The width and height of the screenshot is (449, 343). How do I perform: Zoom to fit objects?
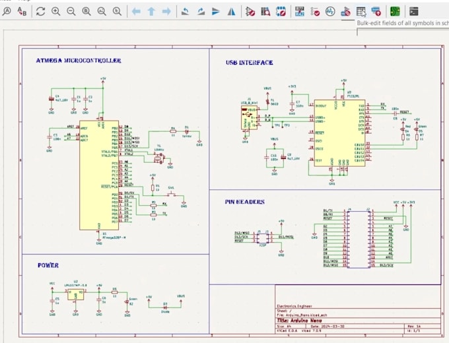(102, 11)
